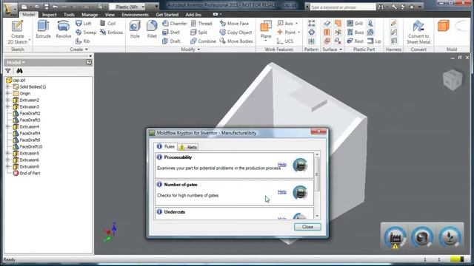This screenshot has width=474, height=266.
Task: Click the keyword search field
Action: coord(342,7)
